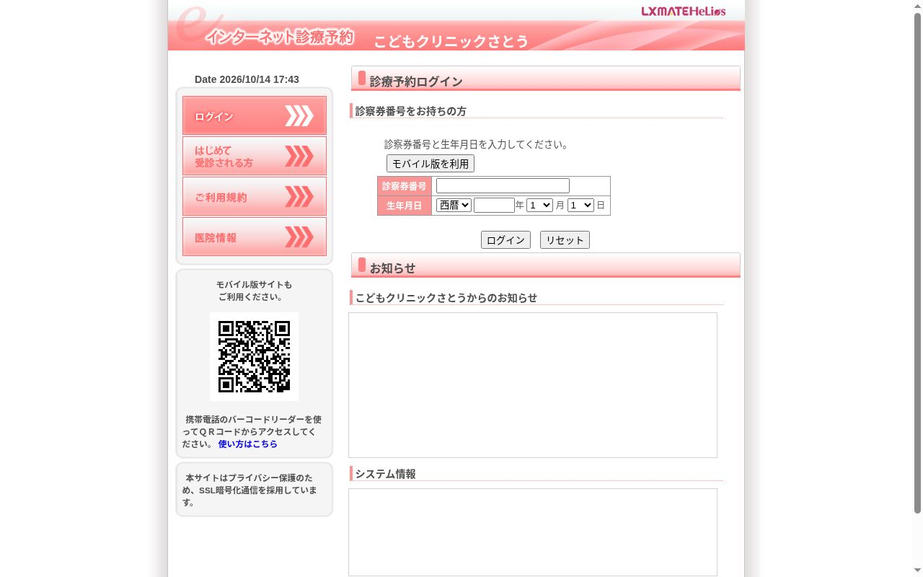
Task: Click the インターネット診療予約 banner text
Action: click(x=280, y=36)
